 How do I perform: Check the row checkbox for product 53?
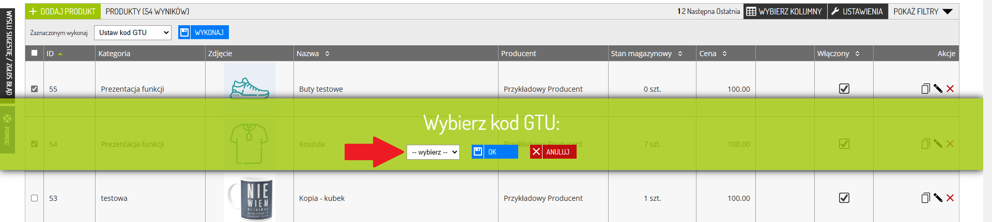coord(34,198)
